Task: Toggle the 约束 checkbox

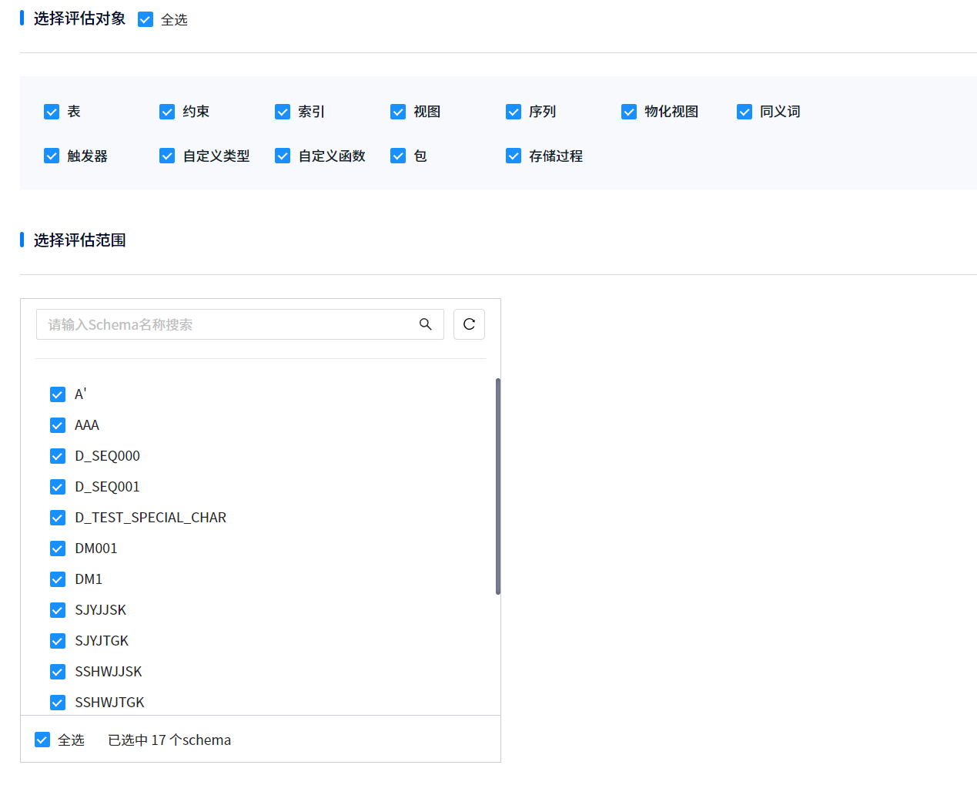Action: [167, 112]
